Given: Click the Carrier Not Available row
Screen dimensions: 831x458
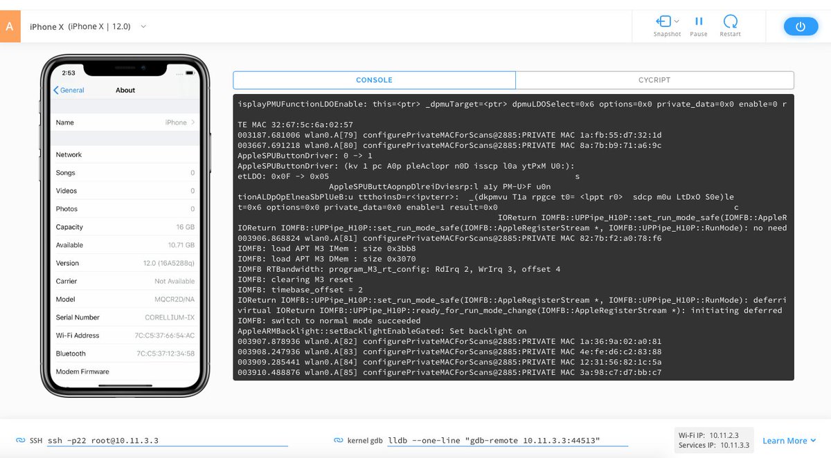Looking at the screenshot, I should point(125,281).
